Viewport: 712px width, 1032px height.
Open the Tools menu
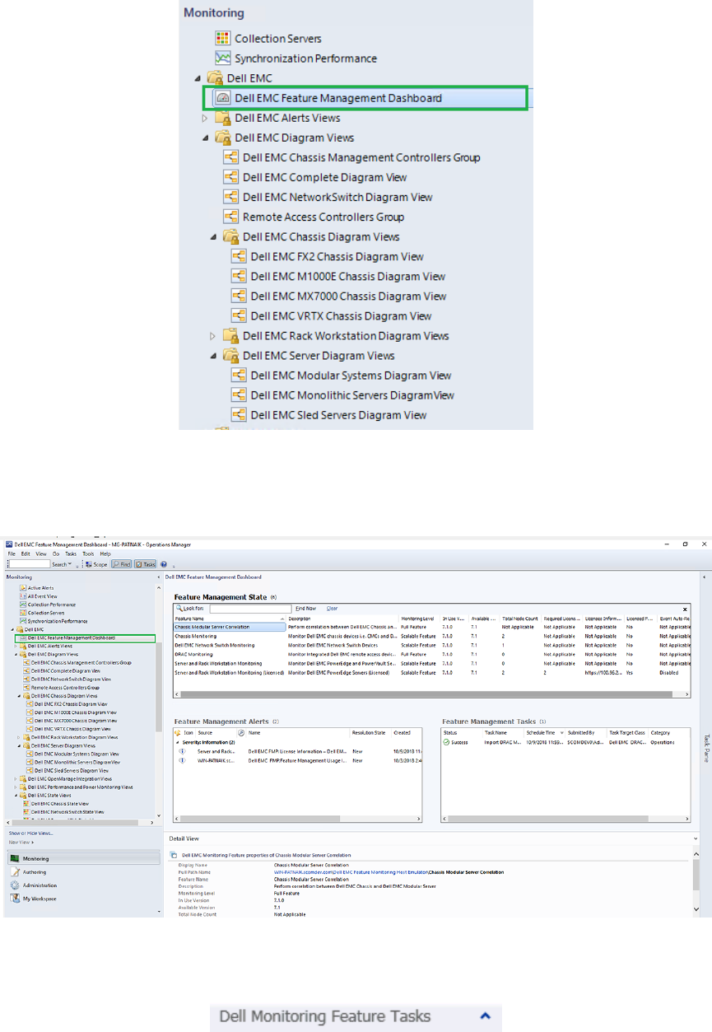click(x=88, y=553)
